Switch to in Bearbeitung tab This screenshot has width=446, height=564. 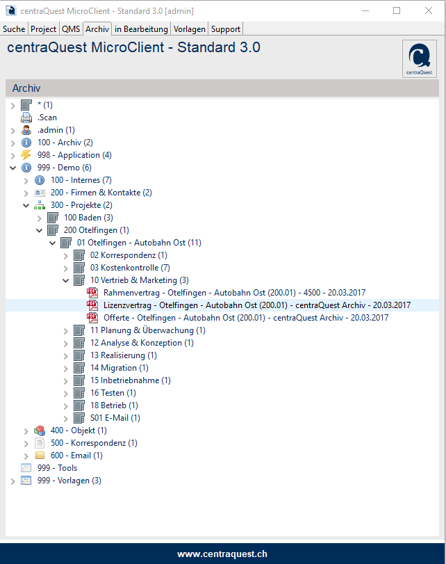pyautogui.click(x=141, y=29)
